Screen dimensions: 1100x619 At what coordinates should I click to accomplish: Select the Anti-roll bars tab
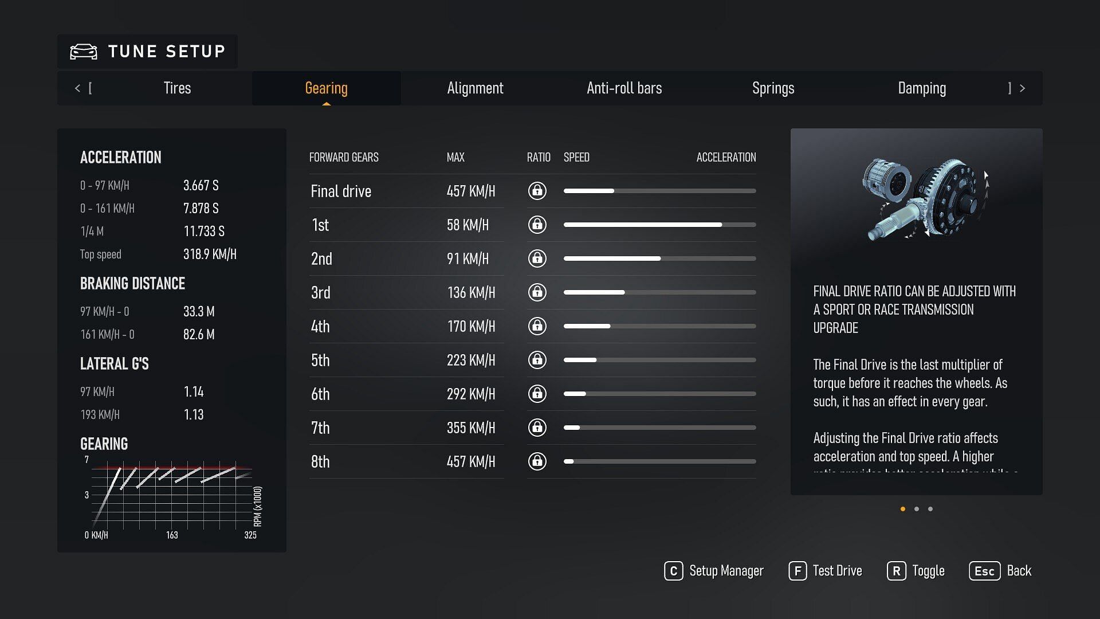[x=624, y=88]
